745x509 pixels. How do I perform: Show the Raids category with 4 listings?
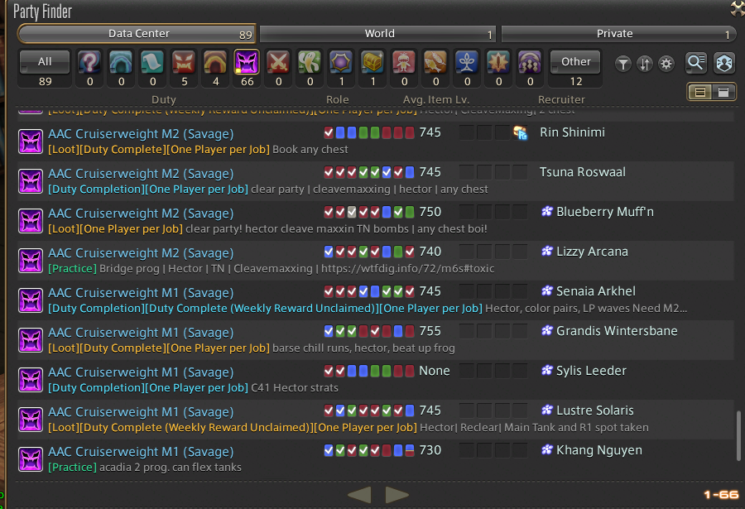point(215,62)
